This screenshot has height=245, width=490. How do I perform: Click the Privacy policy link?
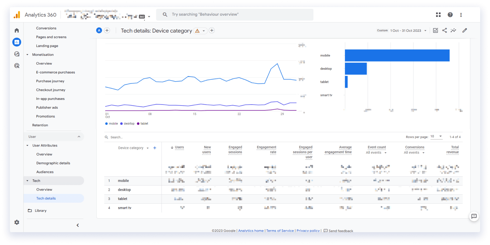(308, 230)
